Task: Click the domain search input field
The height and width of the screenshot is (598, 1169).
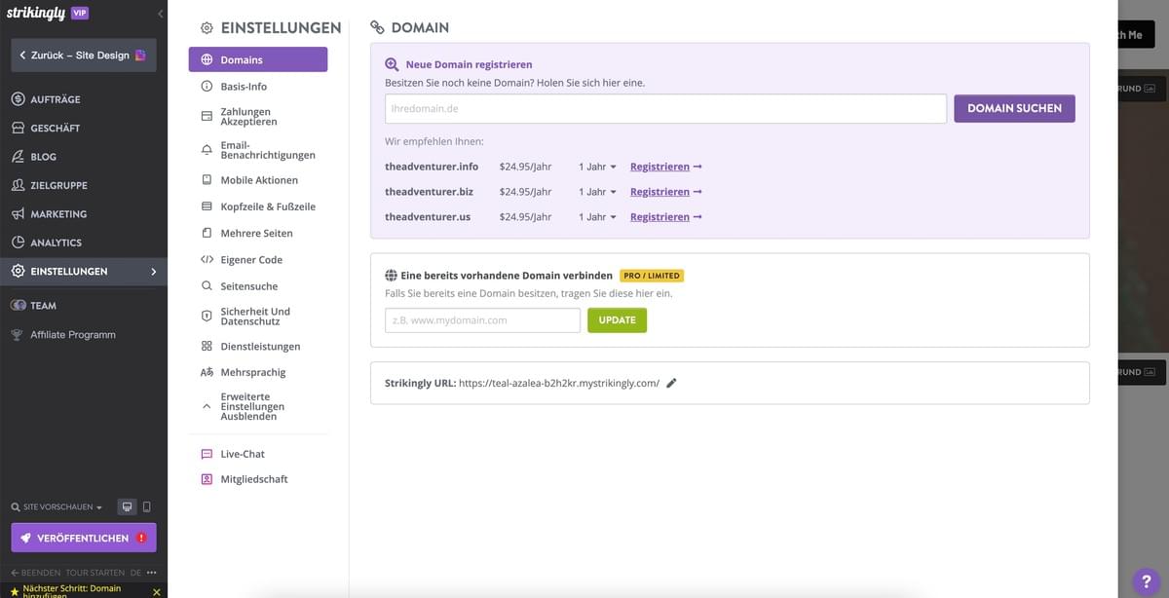Action: tap(665, 109)
